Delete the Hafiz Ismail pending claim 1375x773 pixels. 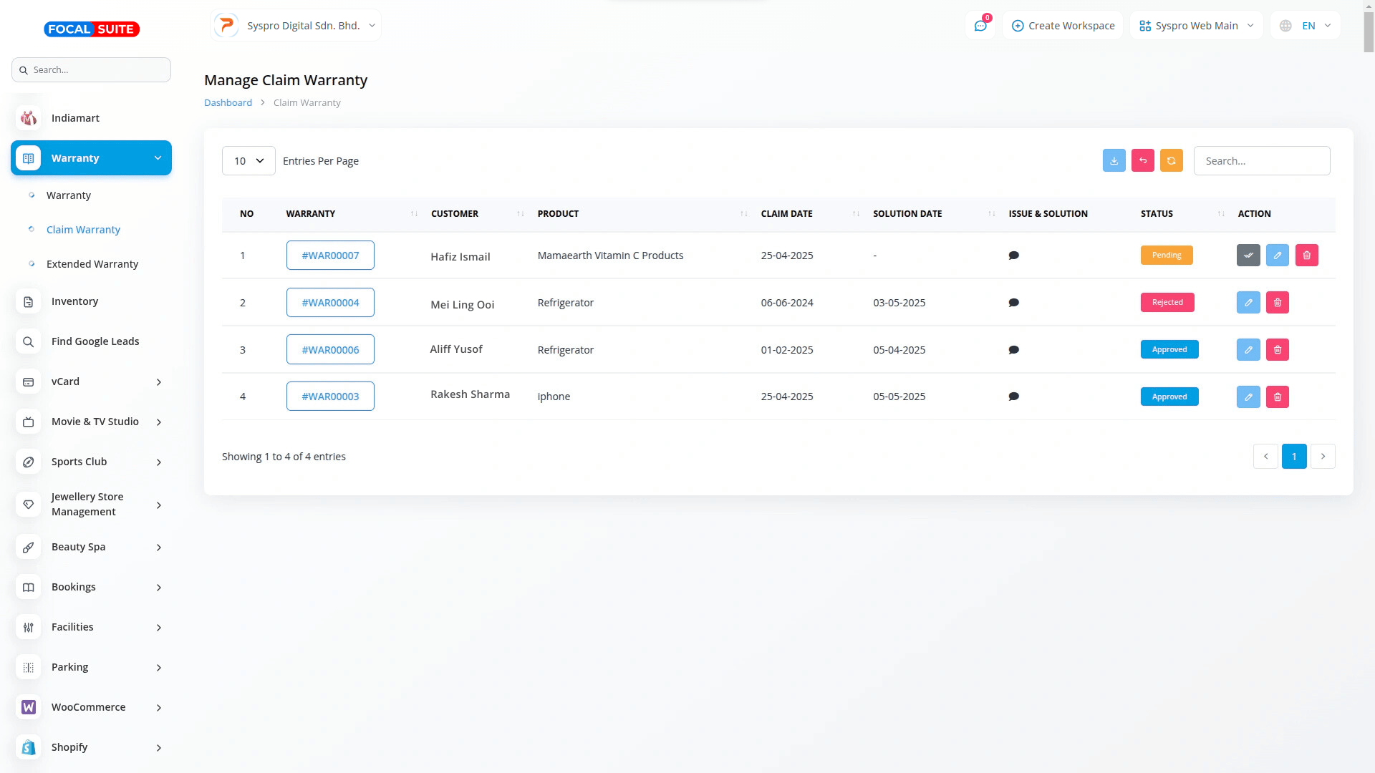coord(1307,256)
